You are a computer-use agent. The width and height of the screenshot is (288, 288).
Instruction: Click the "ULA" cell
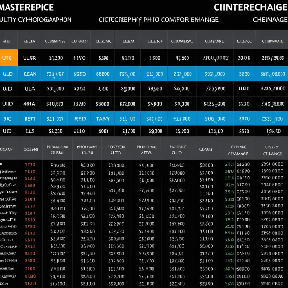(x=30, y=89)
